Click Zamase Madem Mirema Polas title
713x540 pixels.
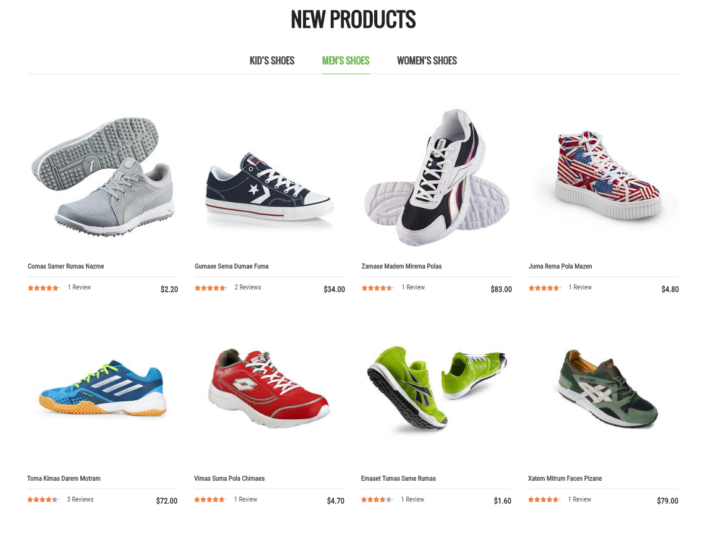(401, 266)
